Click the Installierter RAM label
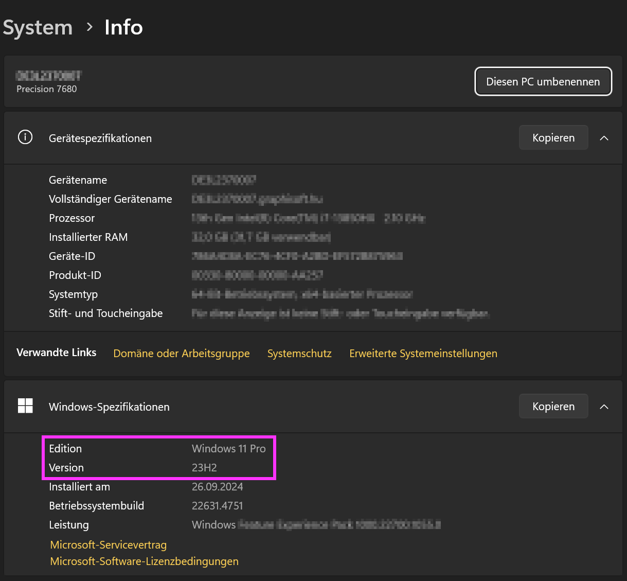Screen dimensions: 627x581 tap(88, 237)
